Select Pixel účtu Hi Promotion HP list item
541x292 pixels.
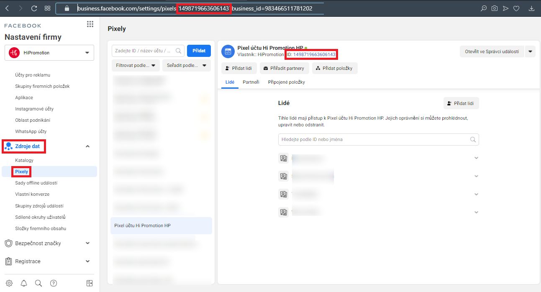[162, 225]
